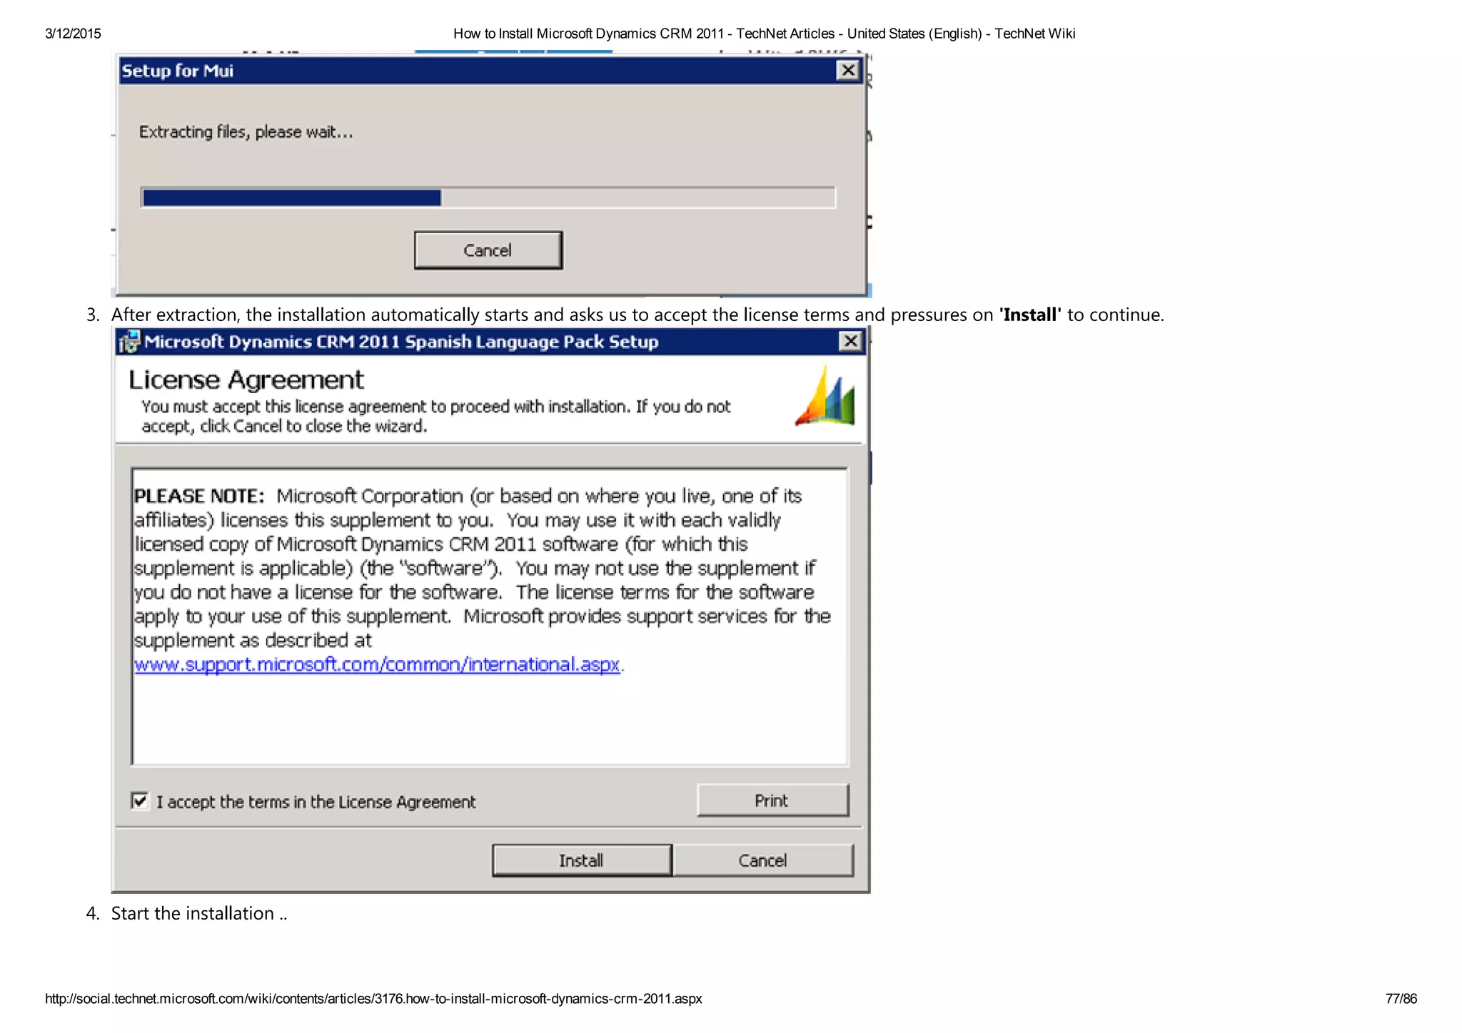1462x1033 pixels.
Task: Click 'I accept the terms in the License Agreement' label
Action: coord(316,802)
